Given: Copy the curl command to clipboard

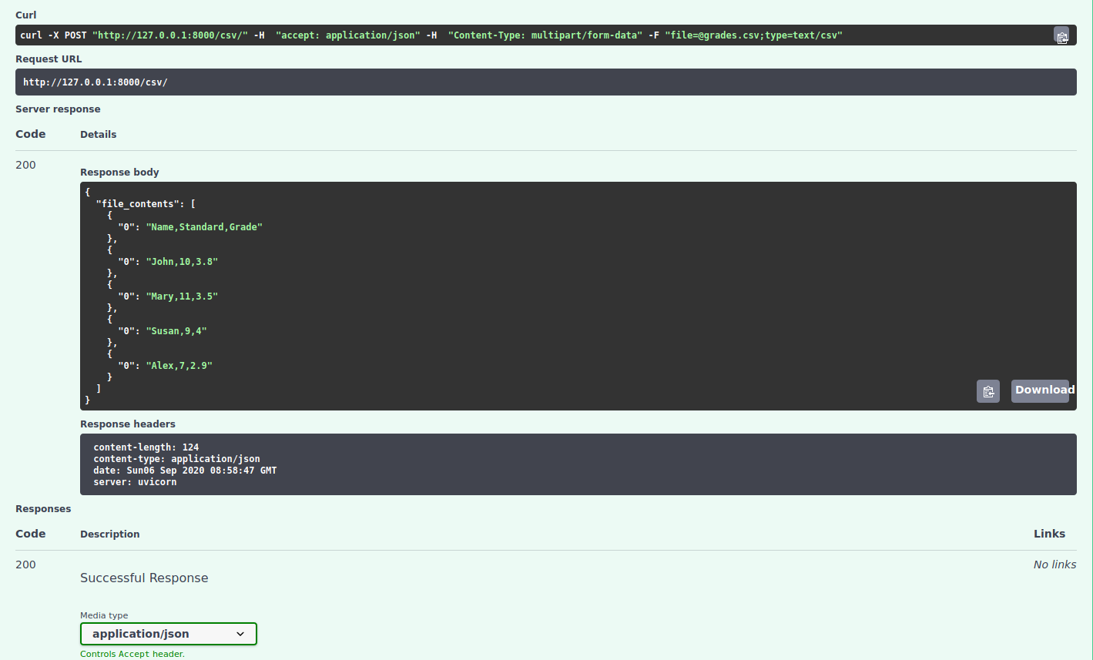Looking at the screenshot, I should tap(1061, 35).
